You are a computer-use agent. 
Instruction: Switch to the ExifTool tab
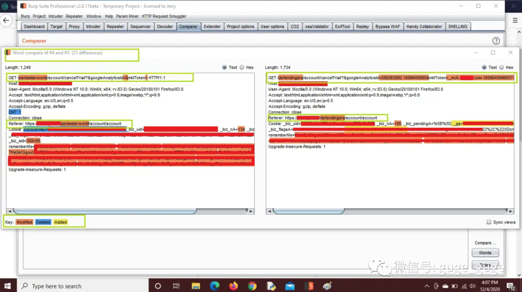point(343,27)
